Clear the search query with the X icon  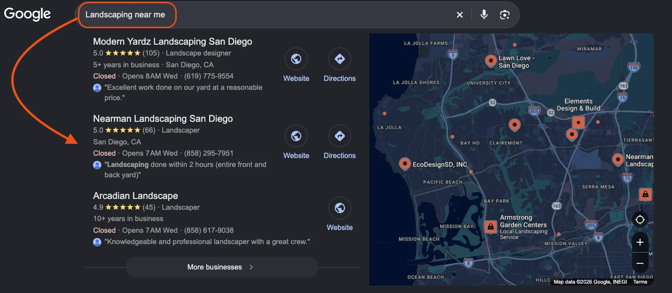pos(460,15)
